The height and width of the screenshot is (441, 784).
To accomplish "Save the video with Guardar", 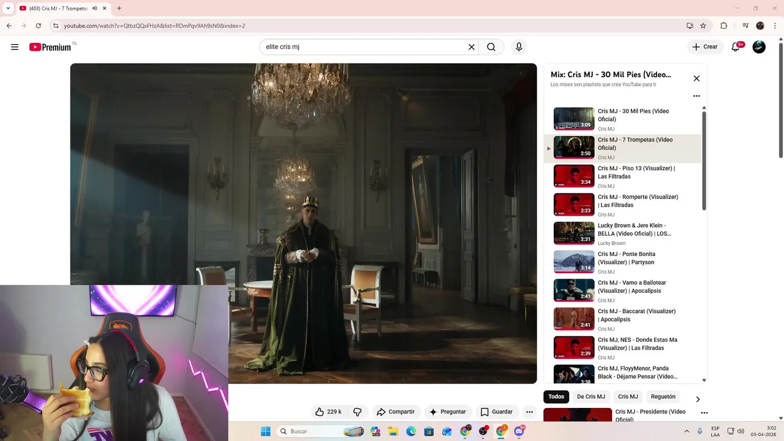I will [x=497, y=412].
